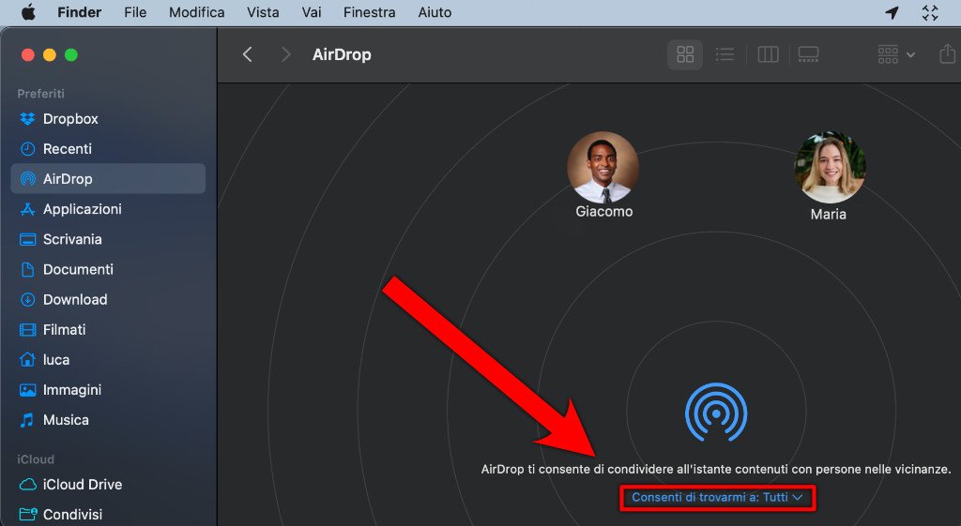Click the location arrow in the menu bar

click(892, 13)
